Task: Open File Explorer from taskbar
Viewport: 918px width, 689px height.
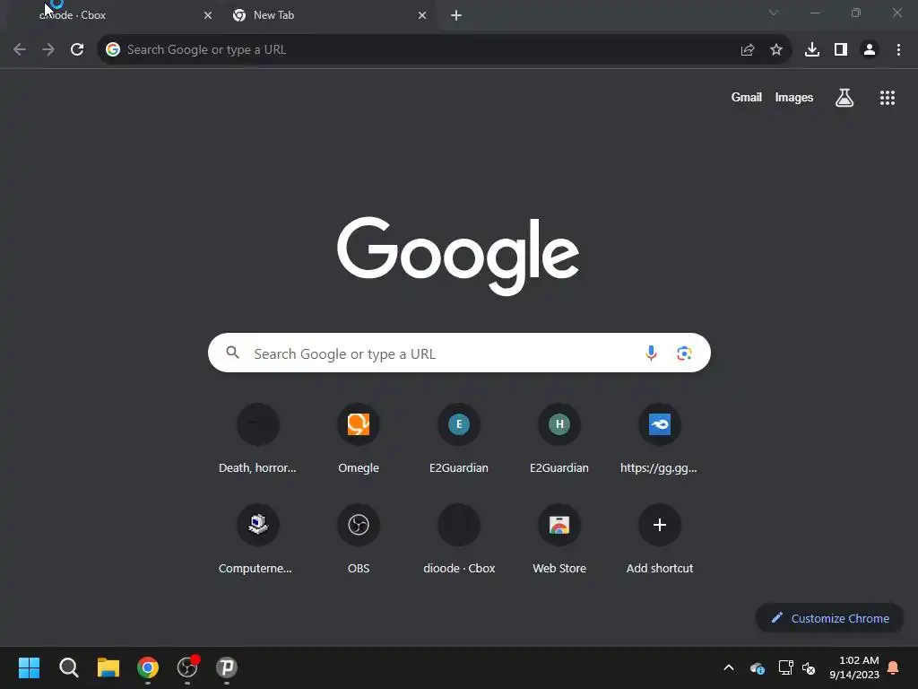Action: 108,667
